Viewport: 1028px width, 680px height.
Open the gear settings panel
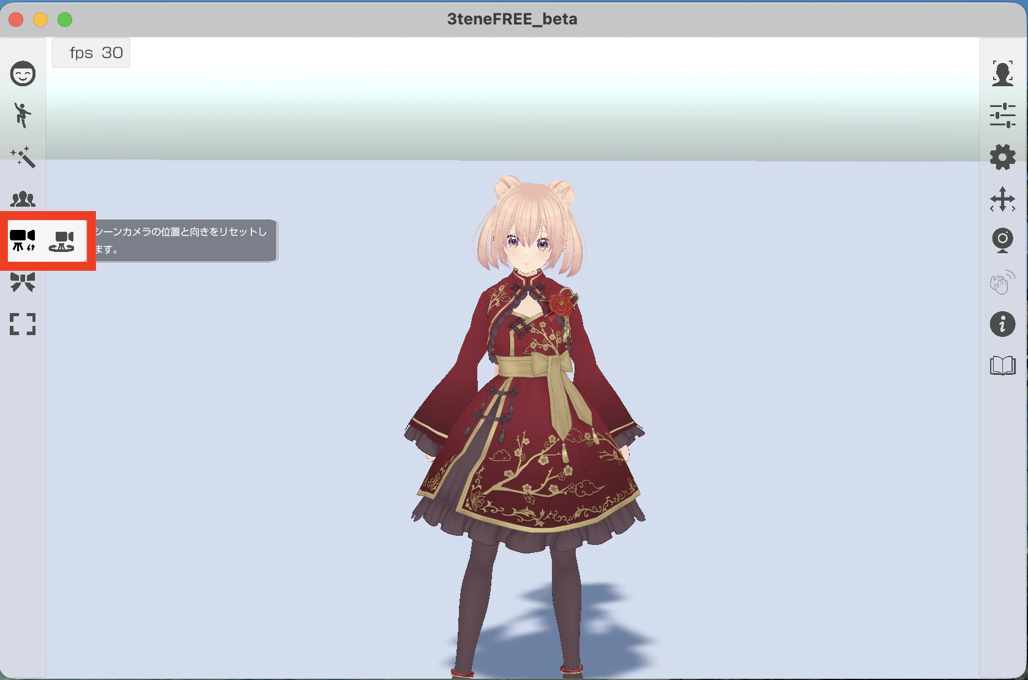[1002, 157]
